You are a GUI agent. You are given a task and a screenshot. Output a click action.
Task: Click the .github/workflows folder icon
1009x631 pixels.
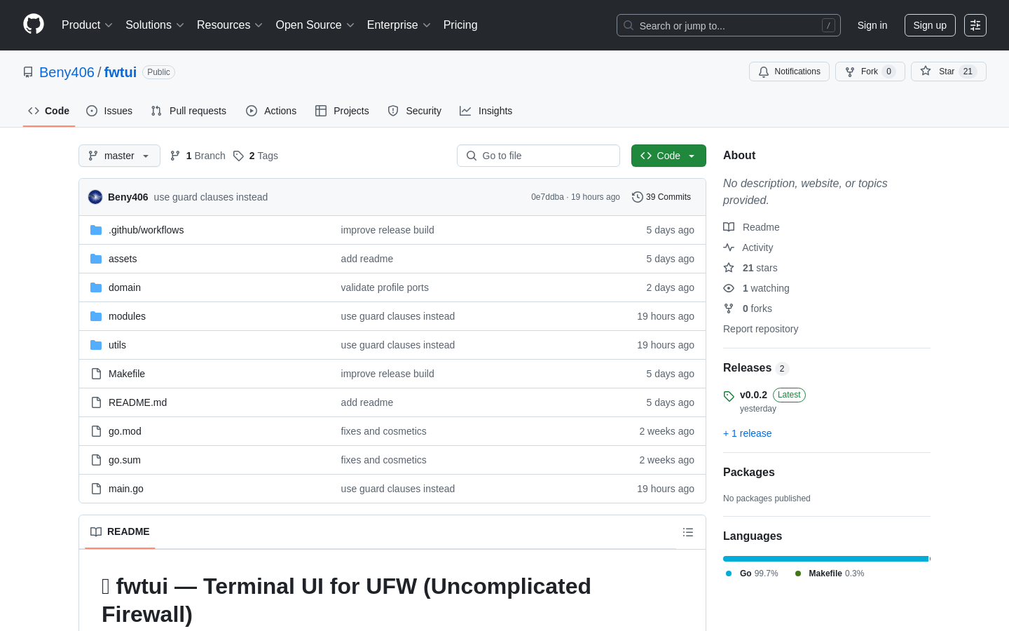pyautogui.click(x=96, y=230)
